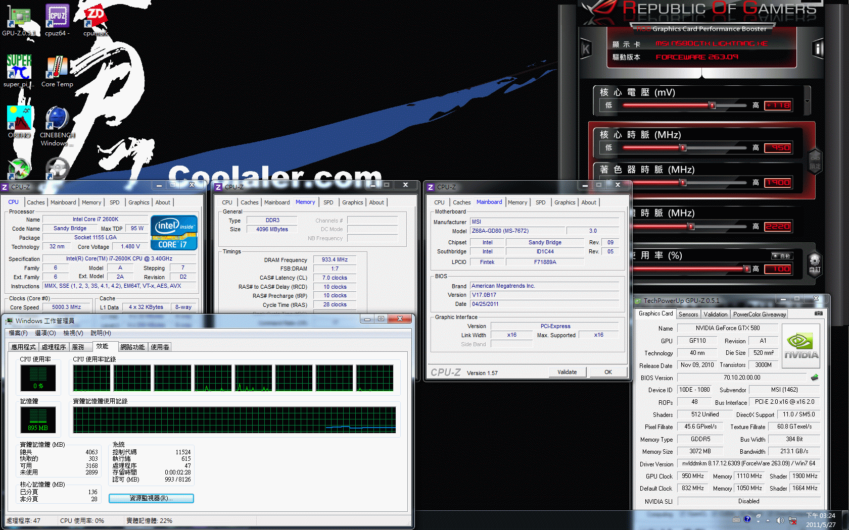Click the 1900 shader clock value field
The height and width of the screenshot is (530, 849).
point(778,183)
